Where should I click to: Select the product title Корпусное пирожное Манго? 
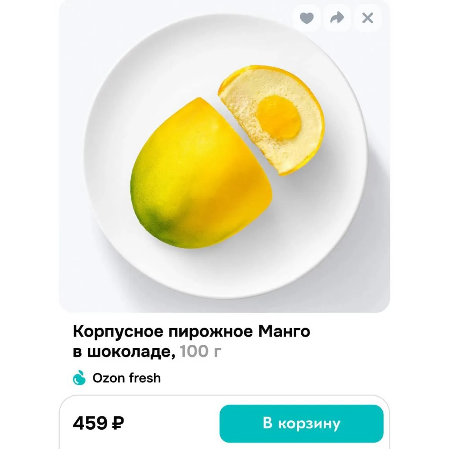pos(191,332)
